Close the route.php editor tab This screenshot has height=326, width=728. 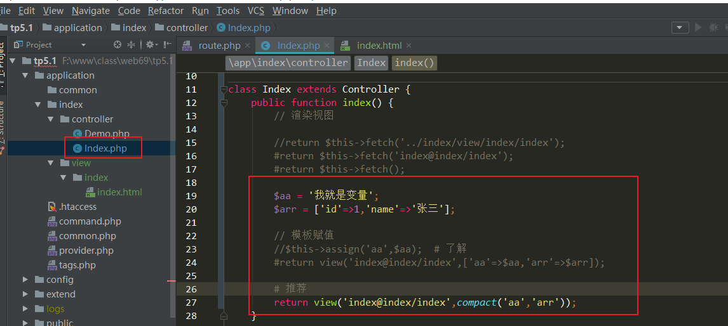(248, 46)
